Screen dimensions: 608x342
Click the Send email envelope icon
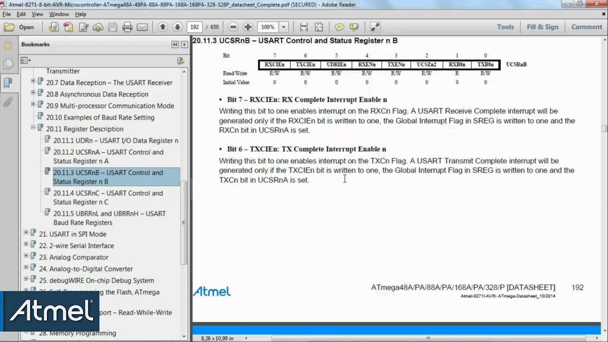pyautogui.click(x=142, y=27)
